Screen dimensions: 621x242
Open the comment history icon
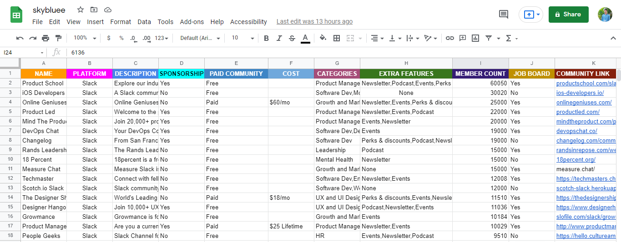click(504, 15)
